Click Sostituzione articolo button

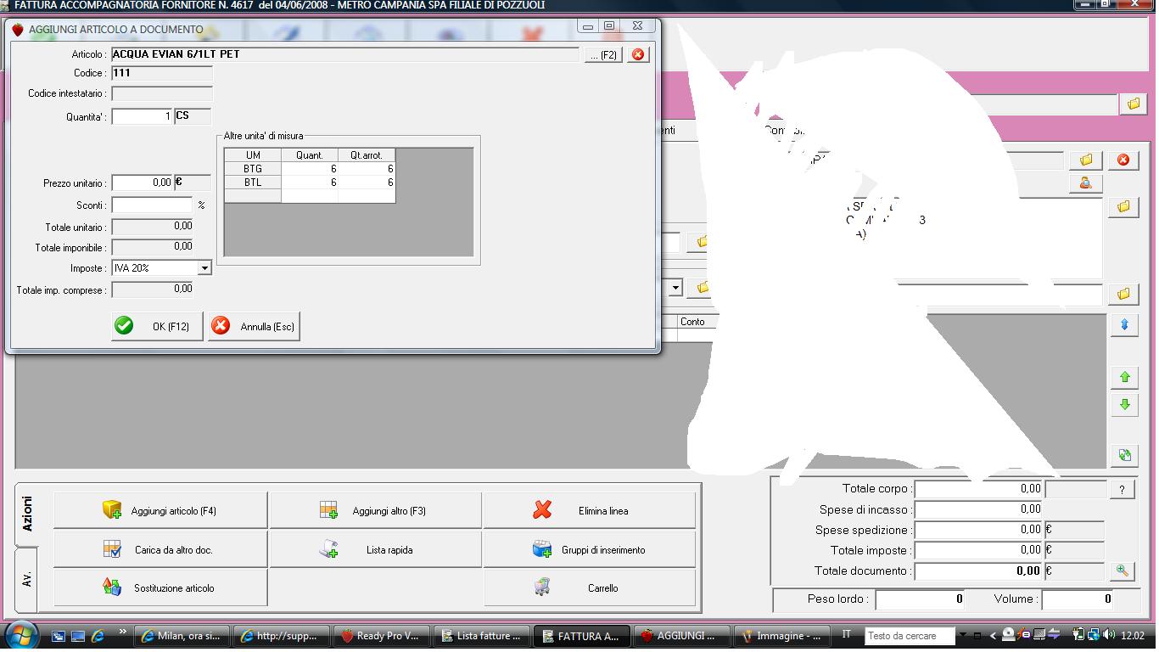click(x=160, y=587)
